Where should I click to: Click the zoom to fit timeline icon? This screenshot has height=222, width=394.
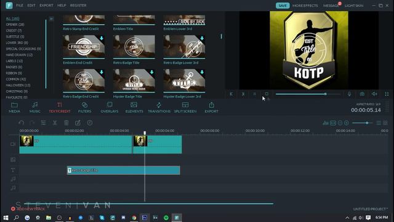pos(333,123)
